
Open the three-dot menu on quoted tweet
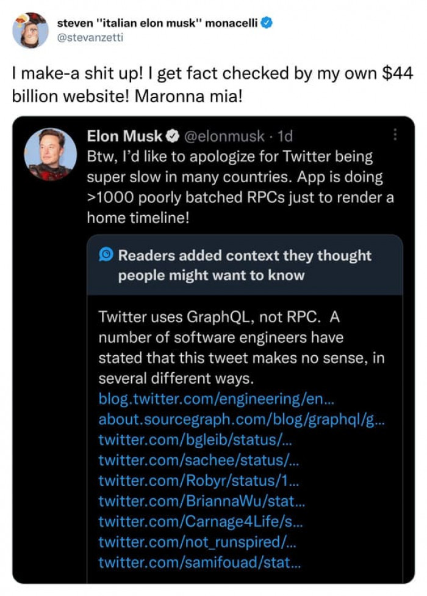[x=395, y=134]
